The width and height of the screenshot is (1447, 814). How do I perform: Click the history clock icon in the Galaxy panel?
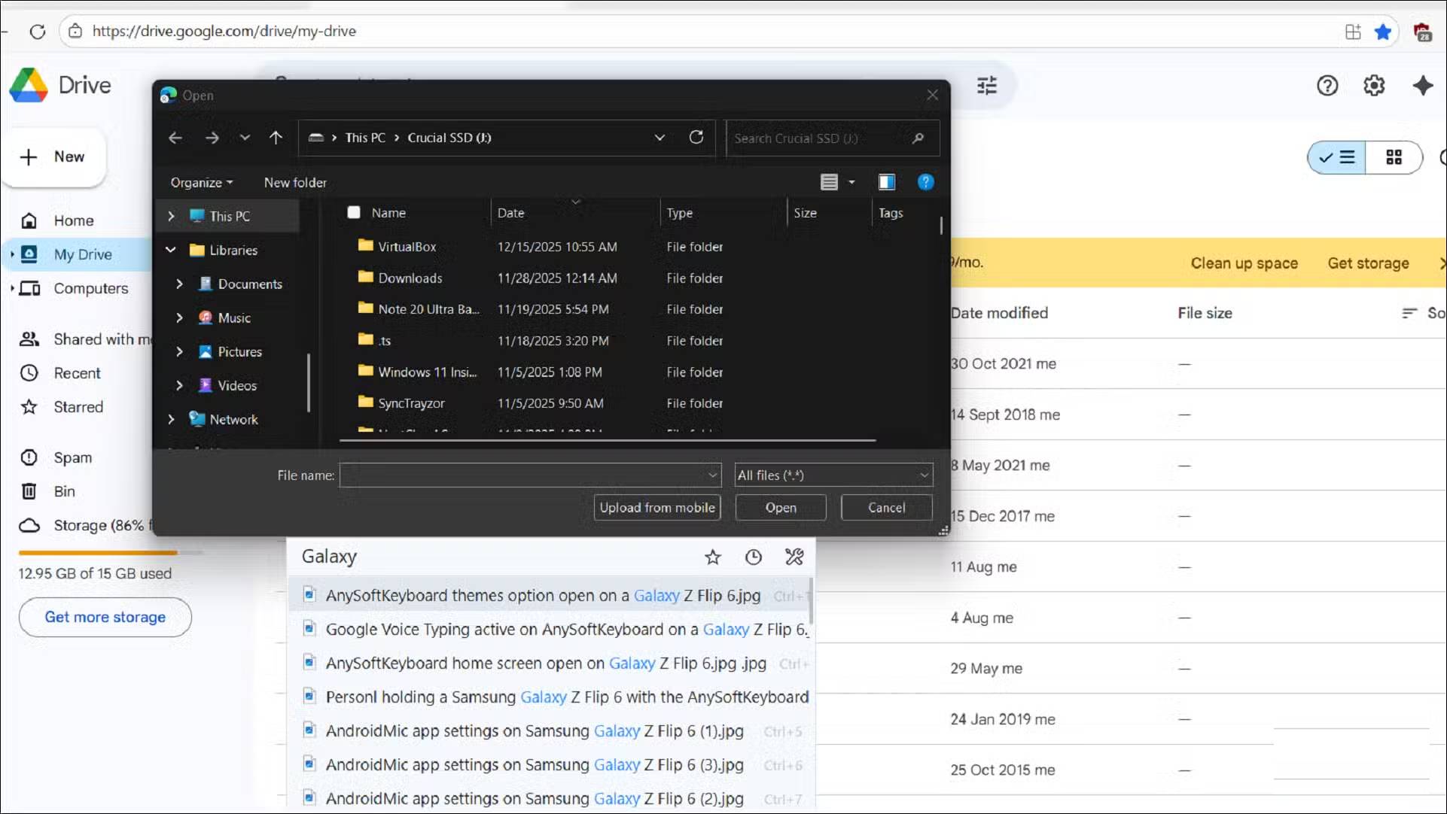[753, 557]
